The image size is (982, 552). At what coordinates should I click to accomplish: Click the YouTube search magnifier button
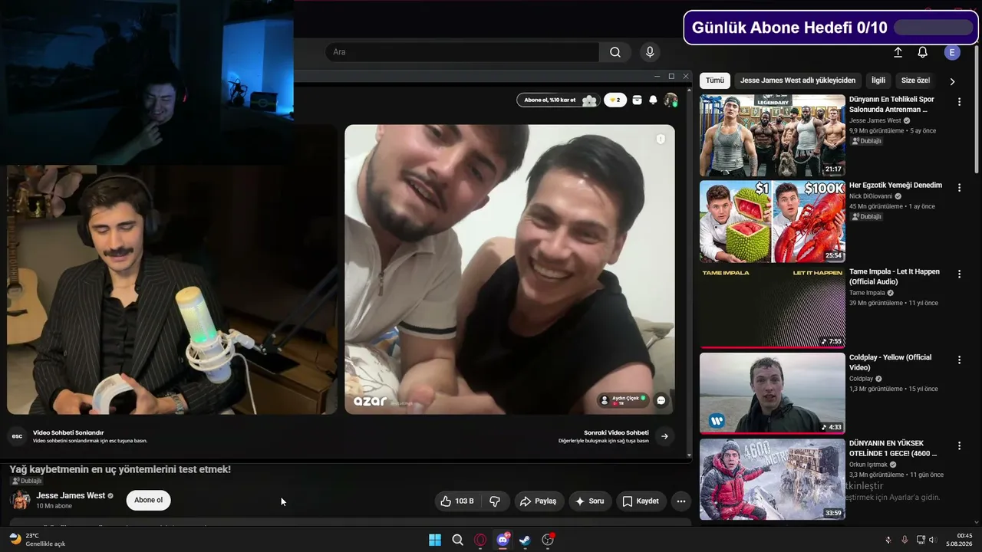(x=615, y=52)
